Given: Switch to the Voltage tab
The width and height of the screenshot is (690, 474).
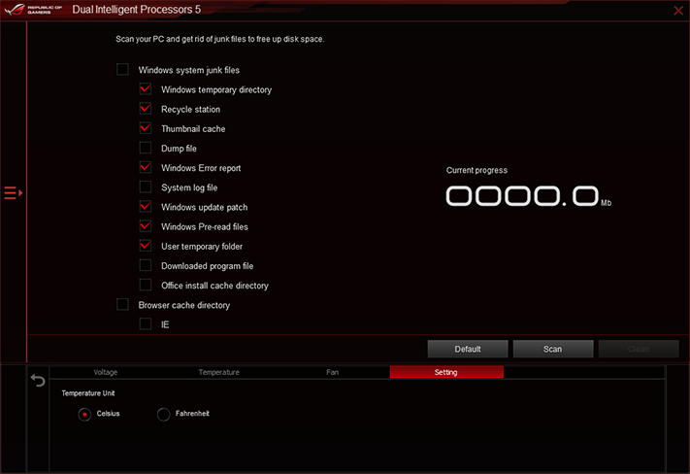Looking at the screenshot, I should pyautogui.click(x=106, y=372).
